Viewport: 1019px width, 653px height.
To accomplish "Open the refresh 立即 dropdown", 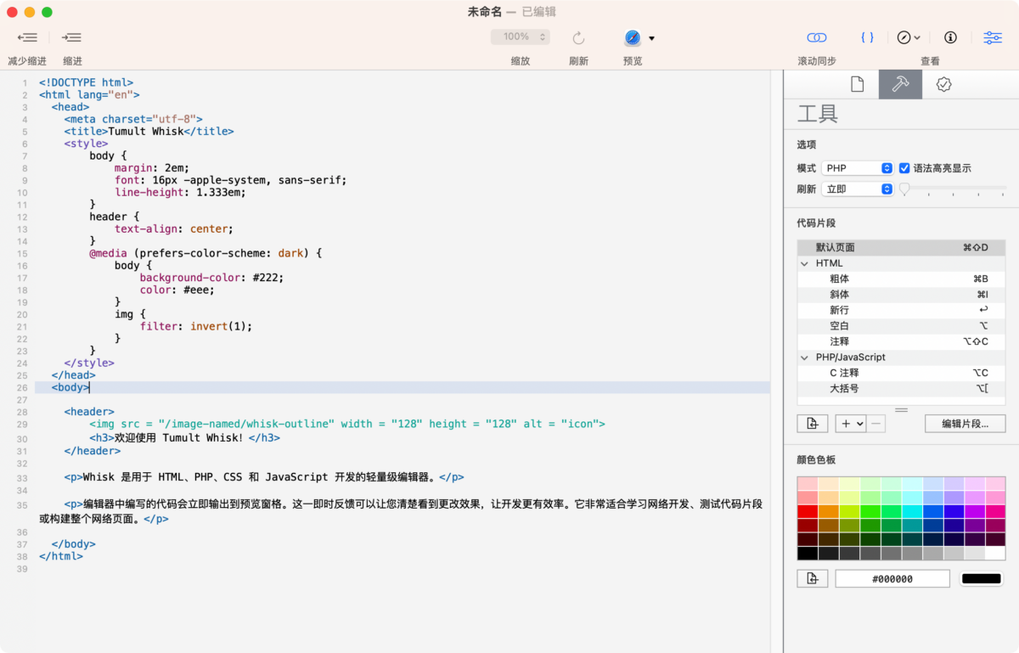I will 858,189.
